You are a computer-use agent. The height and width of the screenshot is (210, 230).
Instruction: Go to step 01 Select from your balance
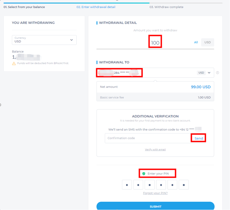(x=24, y=7)
